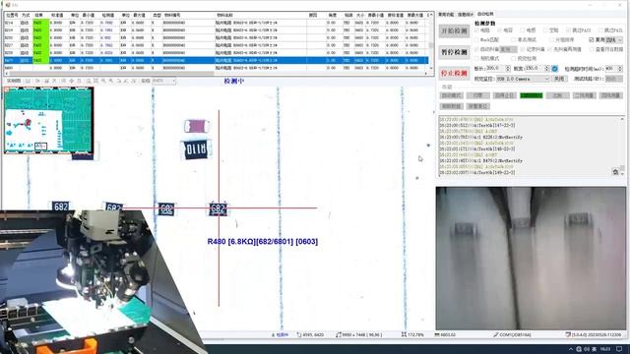
Task: Click the 暂停检测 button
Action: 454,52
